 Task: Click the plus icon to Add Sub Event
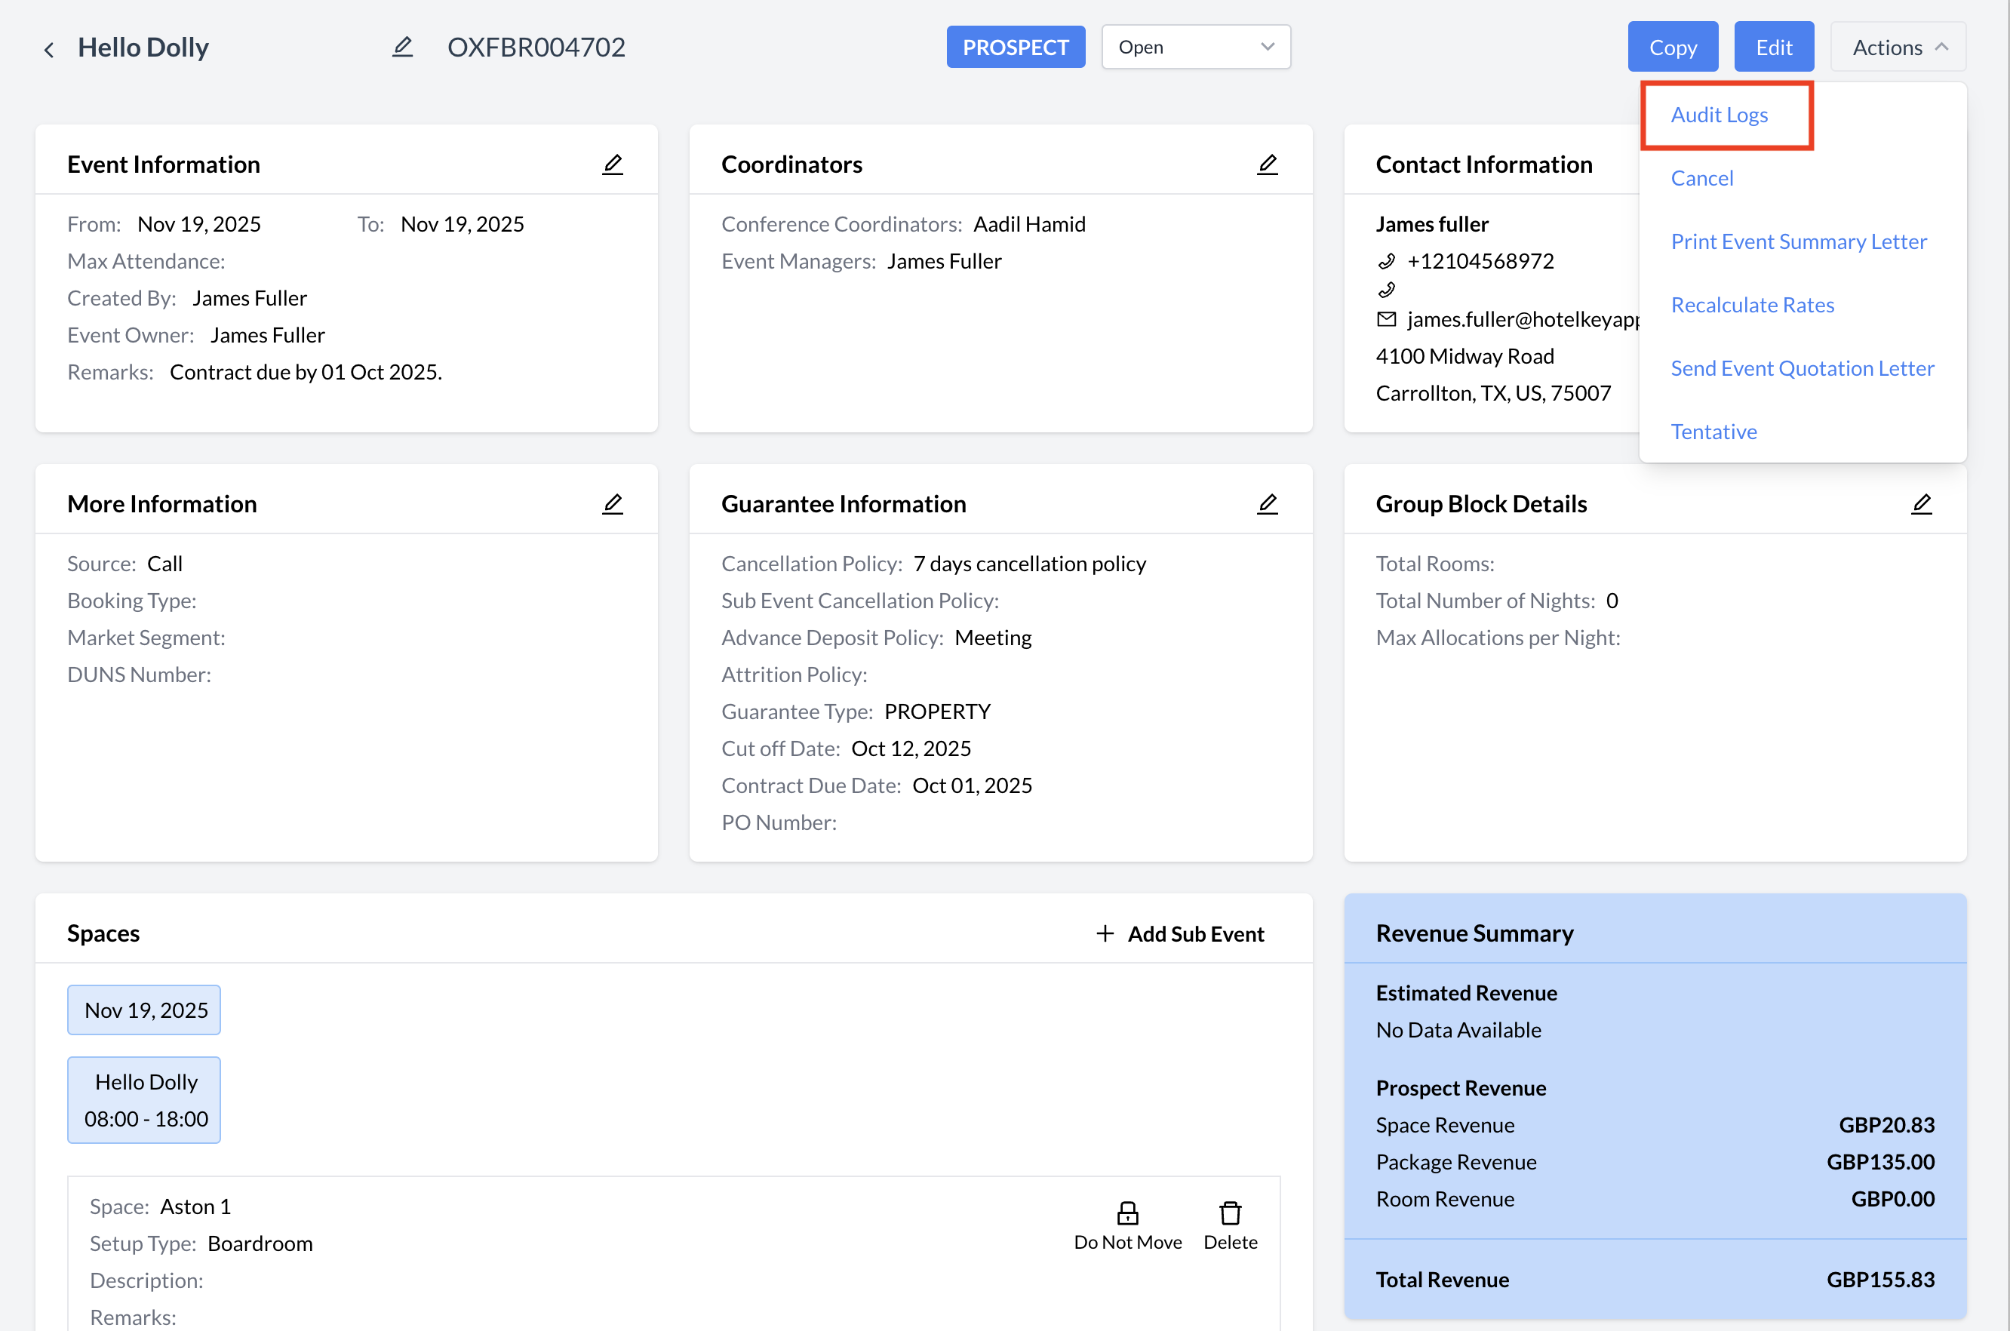[x=1105, y=934]
